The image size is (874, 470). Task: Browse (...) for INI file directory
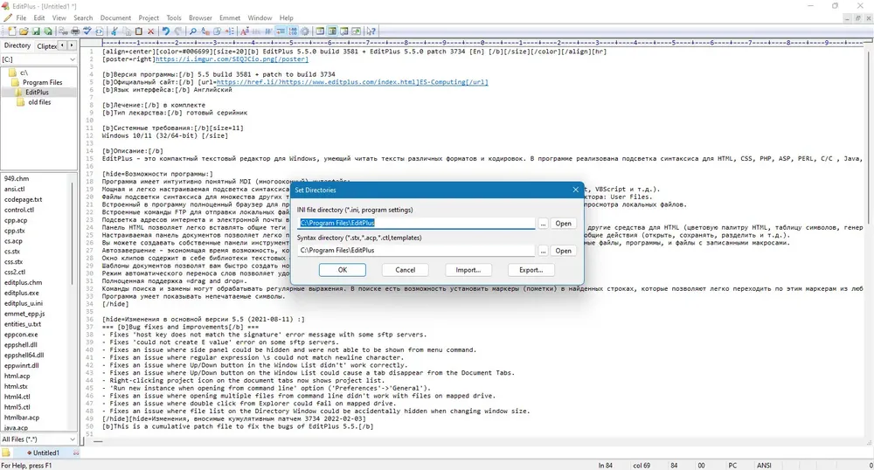coord(543,224)
